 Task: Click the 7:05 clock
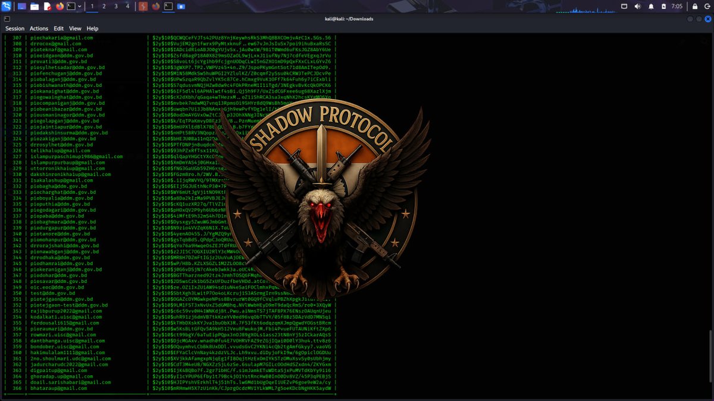click(x=677, y=7)
